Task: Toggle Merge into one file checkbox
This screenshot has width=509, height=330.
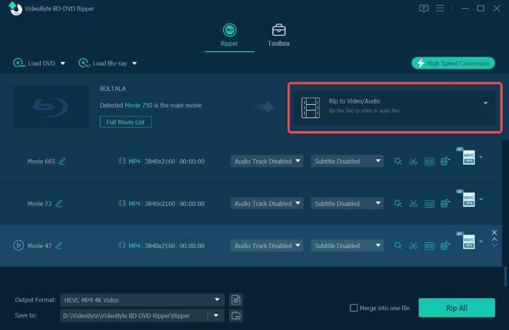Action: (x=354, y=308)
